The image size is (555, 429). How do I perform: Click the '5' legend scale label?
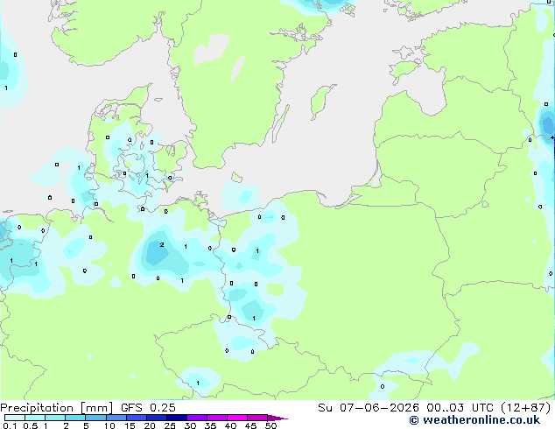(86, 425)
